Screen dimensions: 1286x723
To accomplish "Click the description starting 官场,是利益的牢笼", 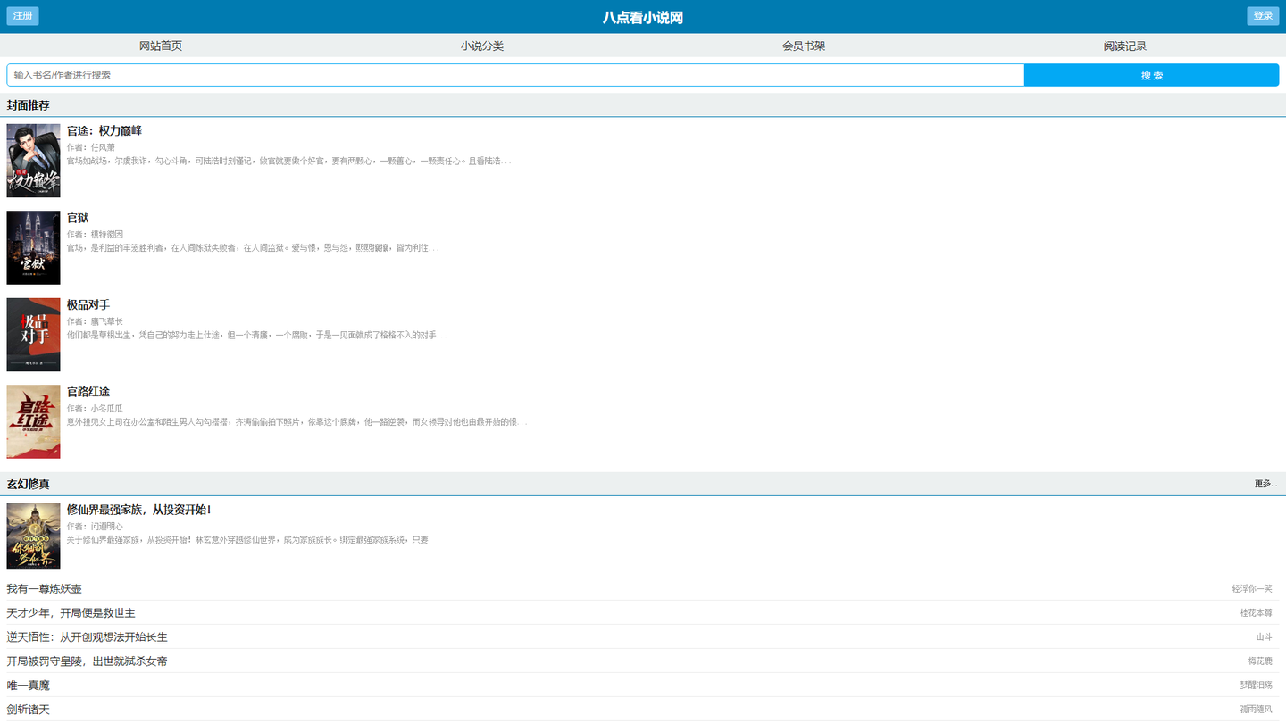I will pyautogui.click(x=254, y=247).
